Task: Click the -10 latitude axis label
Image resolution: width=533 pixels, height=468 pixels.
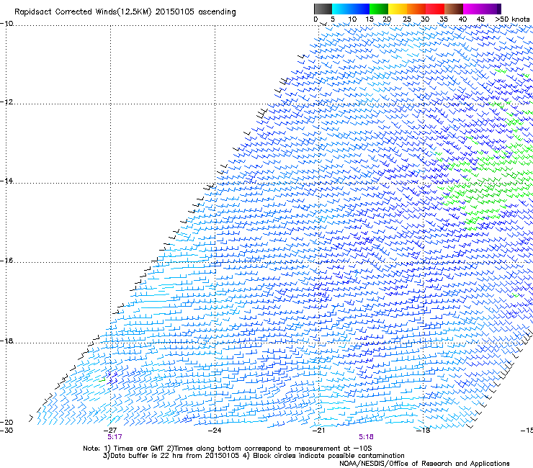Action: click(x=6, y=24)
